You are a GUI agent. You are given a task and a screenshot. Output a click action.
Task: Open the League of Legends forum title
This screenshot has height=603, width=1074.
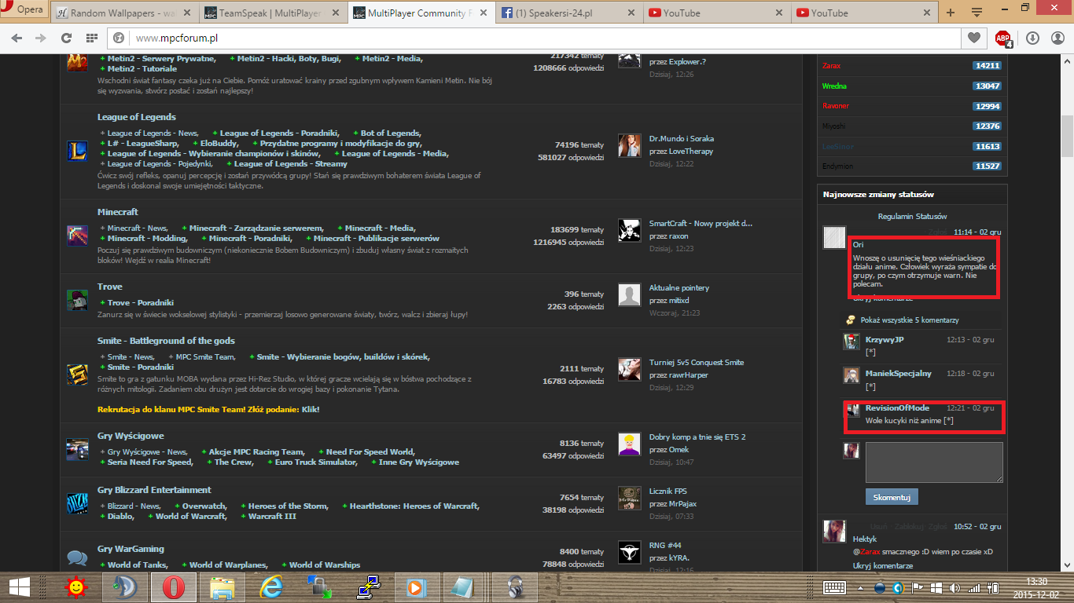137,118
